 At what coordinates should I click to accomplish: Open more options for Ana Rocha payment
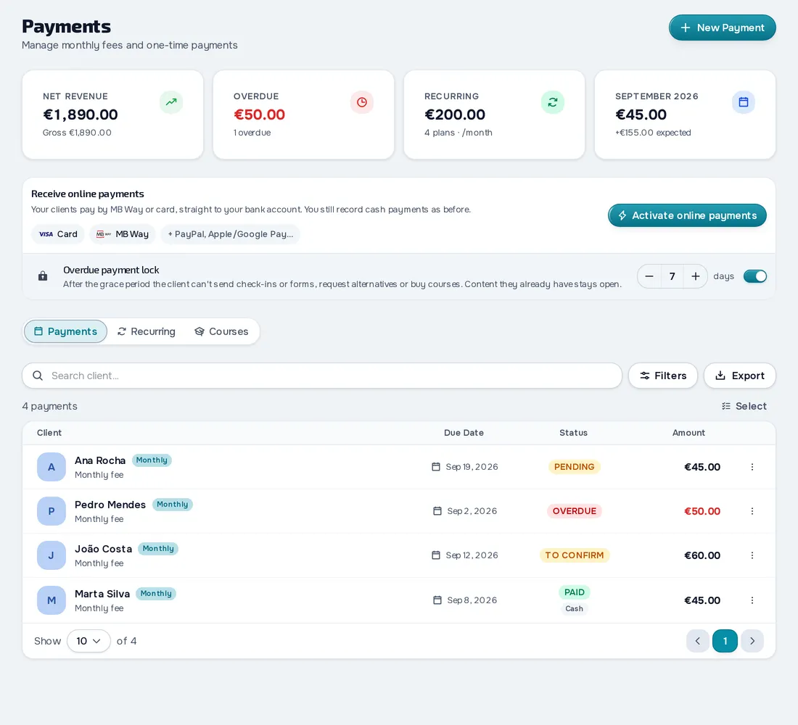pos(752,467)
